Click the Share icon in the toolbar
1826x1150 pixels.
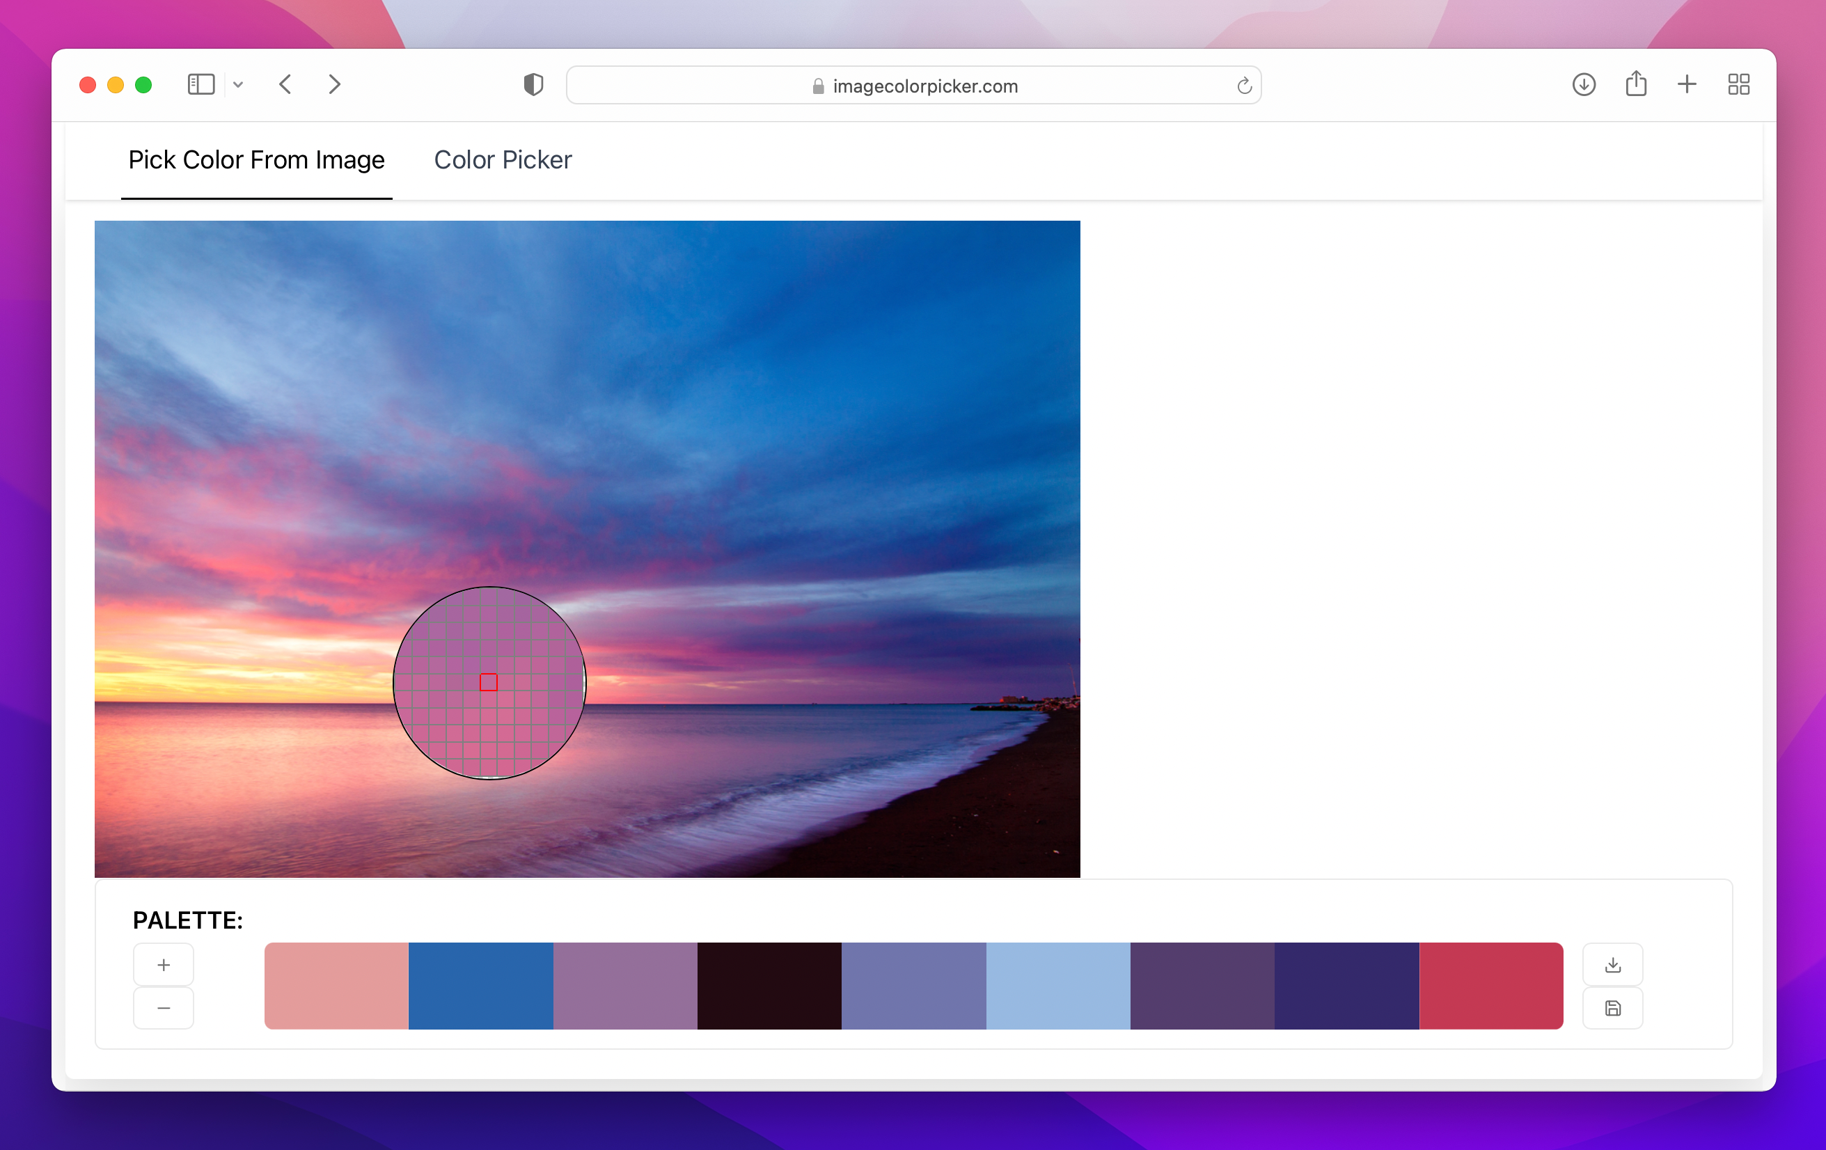(1637, 85)
